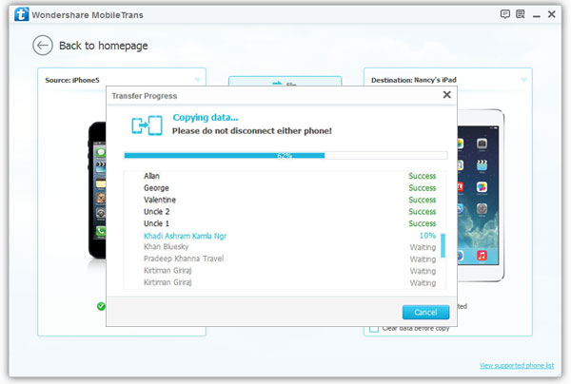Click the Flip button behind dialog
Image resolution: width=571 pixels, height=384 pixels.
click(x=285, y=82)
